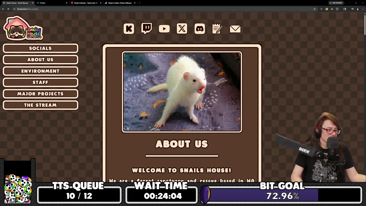The width and height of the screenshot is (366, 206).
Task: Click the Ask Gemini button
Action: (x=336, y=3)
